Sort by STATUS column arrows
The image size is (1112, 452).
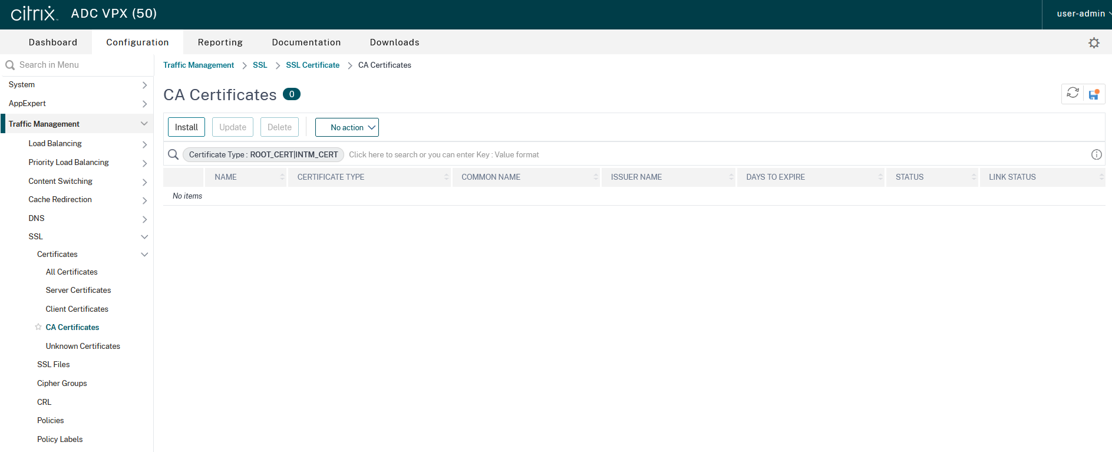point(974,177)
